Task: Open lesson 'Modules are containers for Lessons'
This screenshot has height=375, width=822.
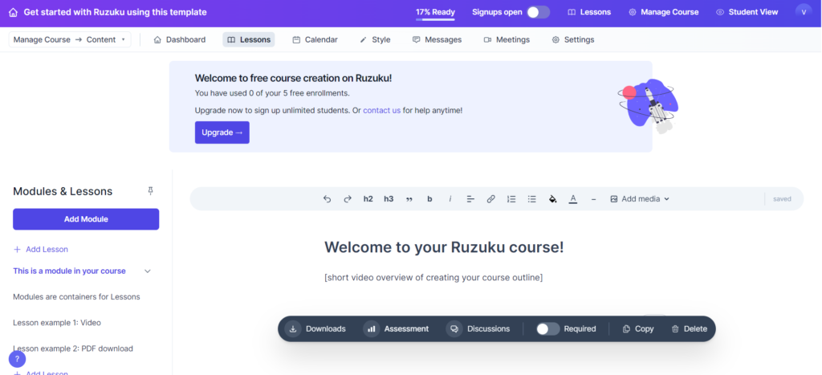Action: [x=76, y=297]
